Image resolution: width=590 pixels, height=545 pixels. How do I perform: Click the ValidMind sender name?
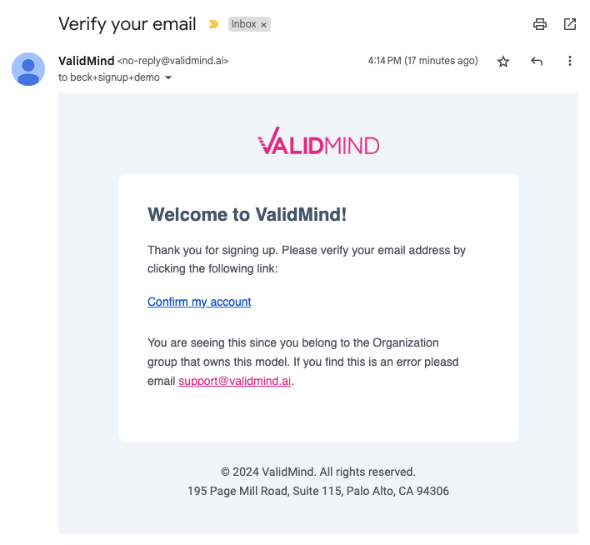pos(87,61)
